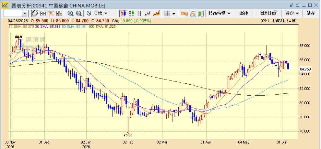The image size is (321, 149).
Task: Click the H: 85.600 high price readout
Action: (60, 21)
